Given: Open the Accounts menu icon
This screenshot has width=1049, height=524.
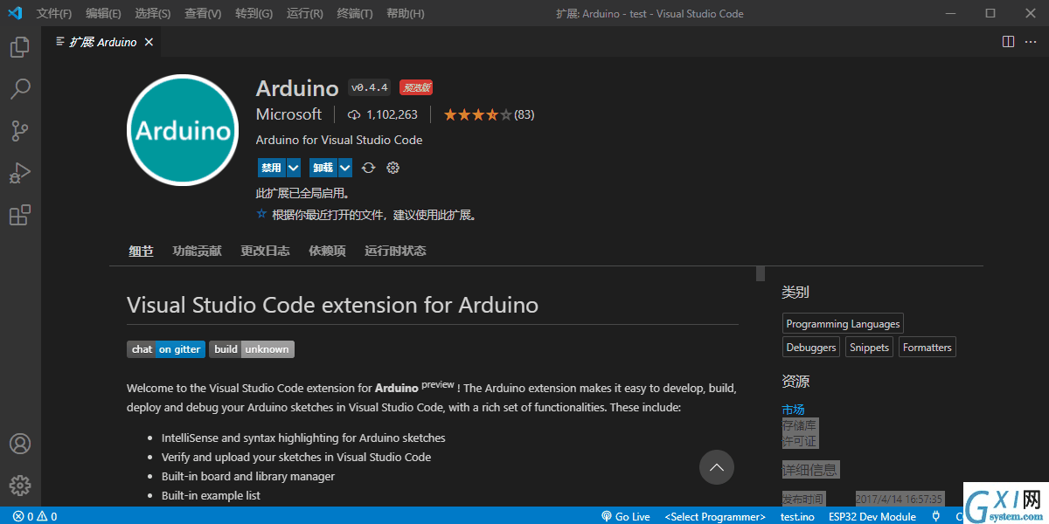Looking at the screenshot, I should tap(20, 444).
